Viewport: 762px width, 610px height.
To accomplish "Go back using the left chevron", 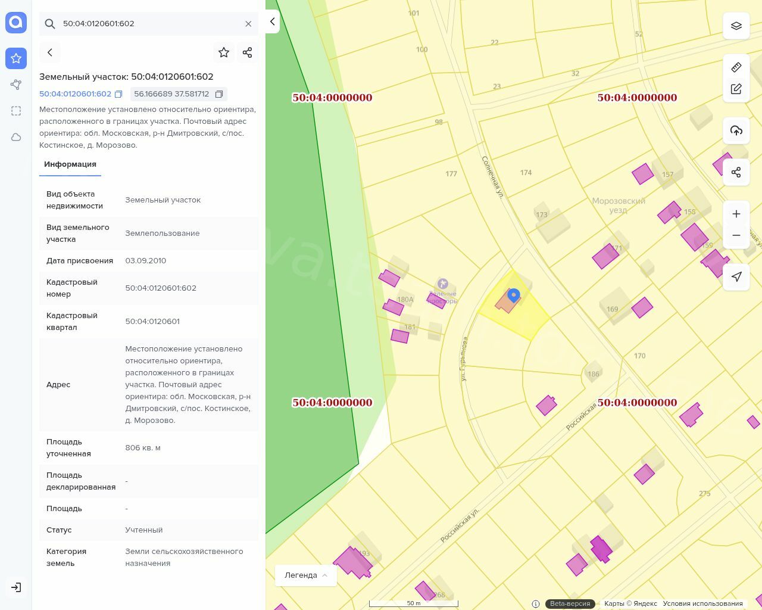I will point(50,52).
